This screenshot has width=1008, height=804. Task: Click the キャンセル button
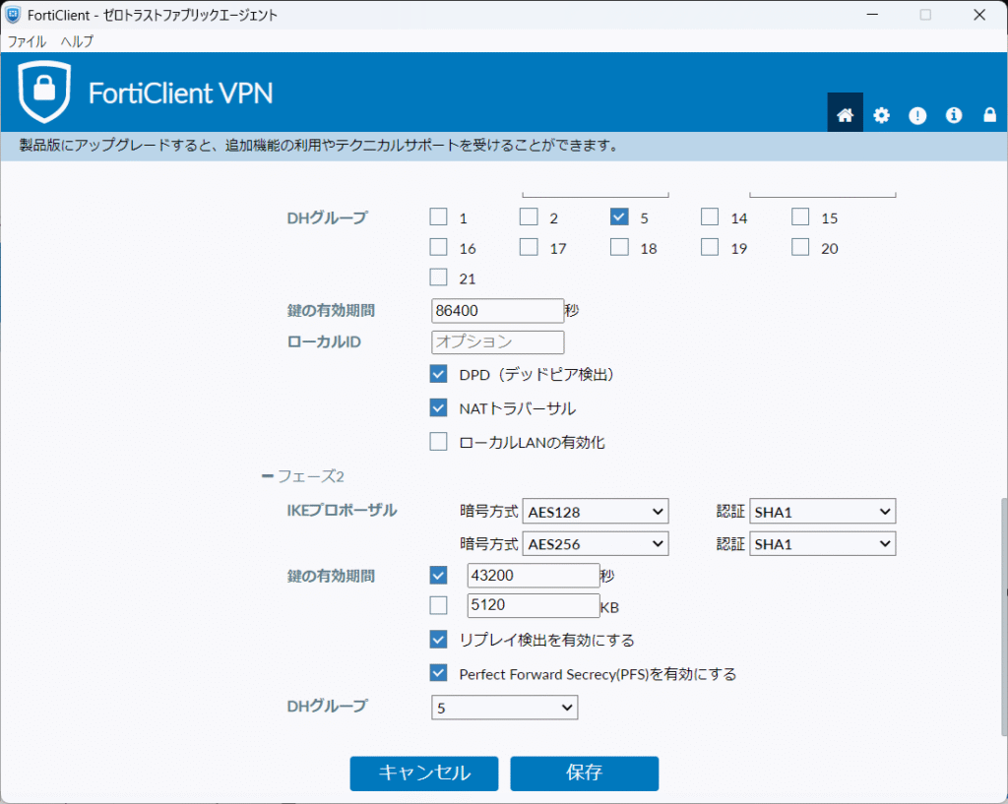coord(424,773)
